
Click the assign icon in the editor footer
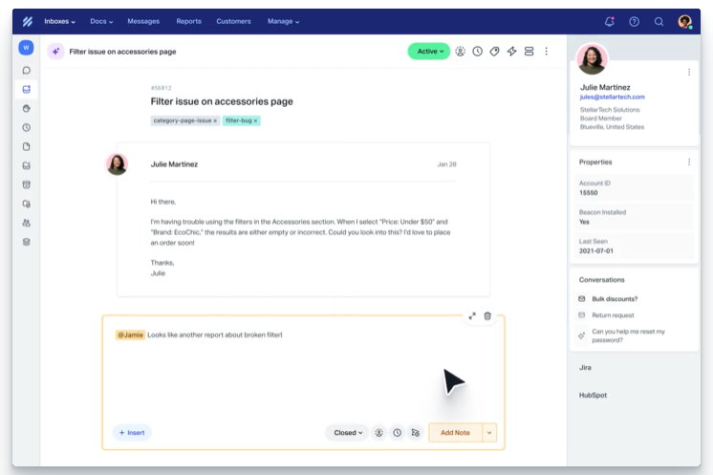378,433
